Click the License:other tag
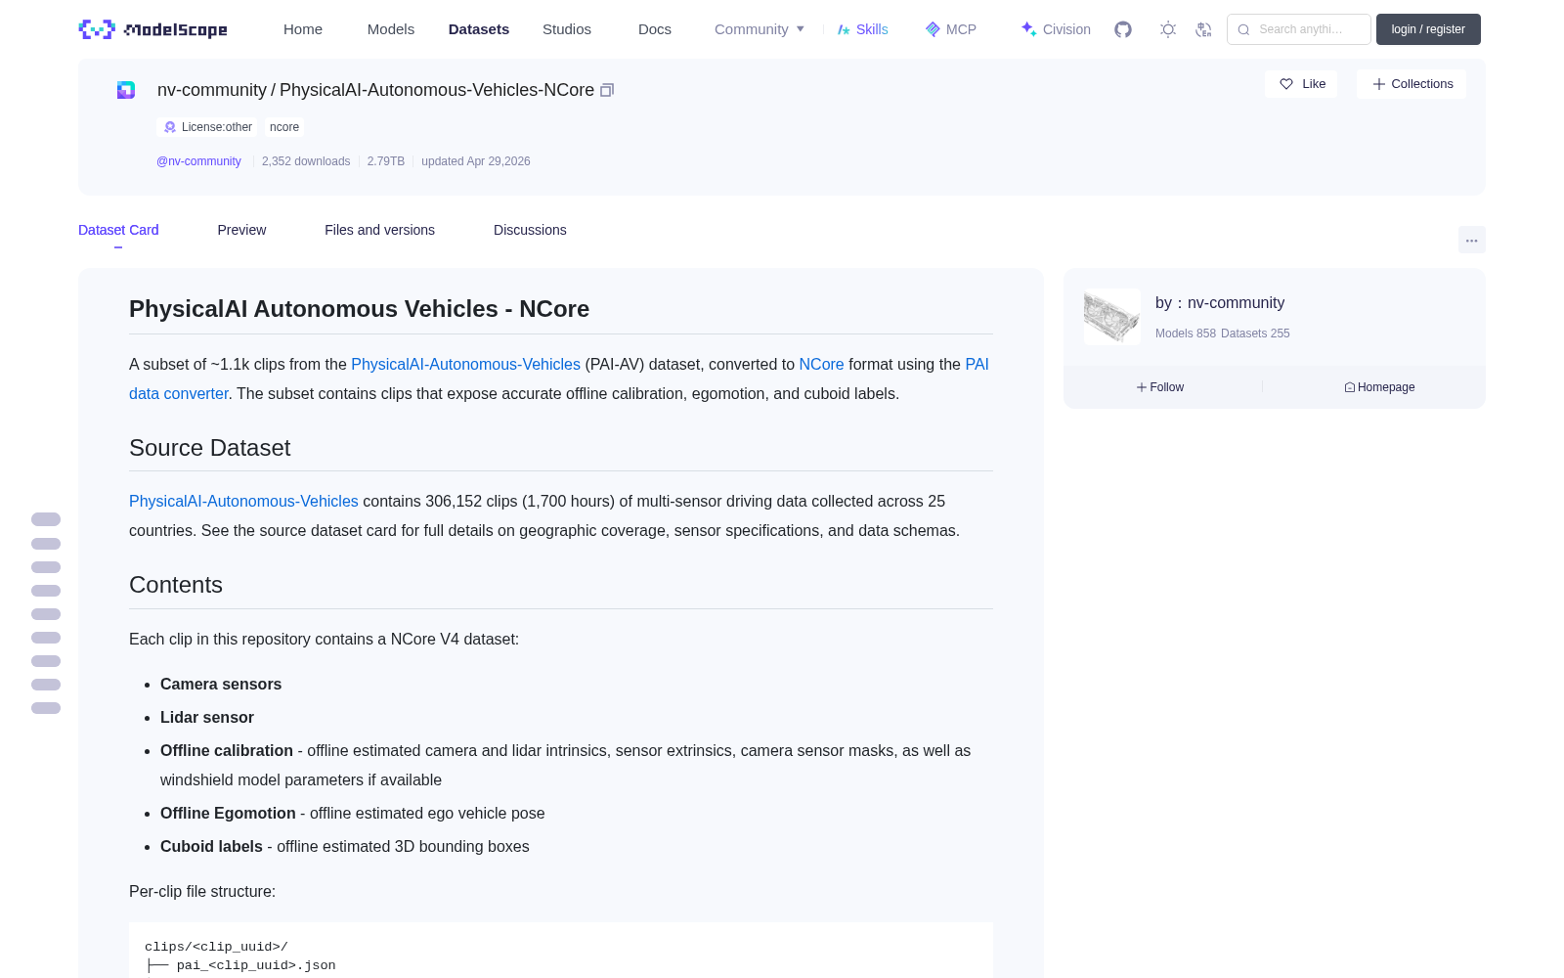The width and height of the screenshot is (1564, 978). [208, 127]
